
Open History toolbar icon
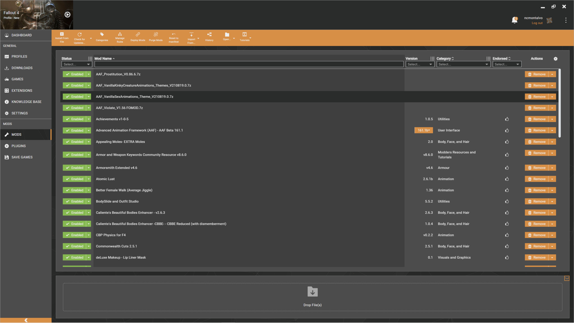(209, 34)
